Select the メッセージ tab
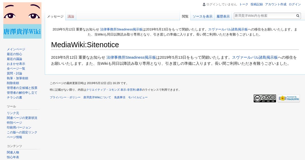The width and height of the screenshot is (305, 160). 55,17
